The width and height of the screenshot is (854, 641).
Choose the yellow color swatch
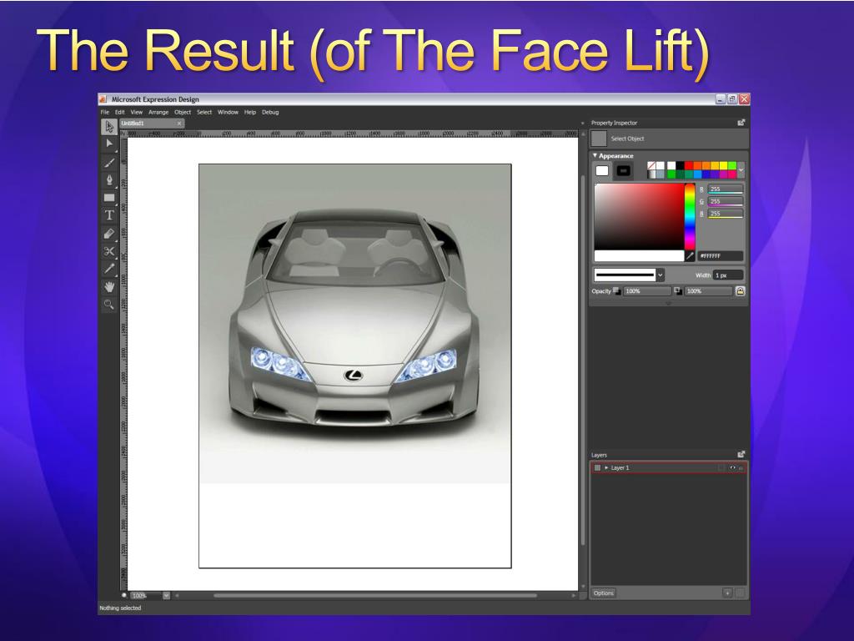pyautogui.click(x=724, y=166)
